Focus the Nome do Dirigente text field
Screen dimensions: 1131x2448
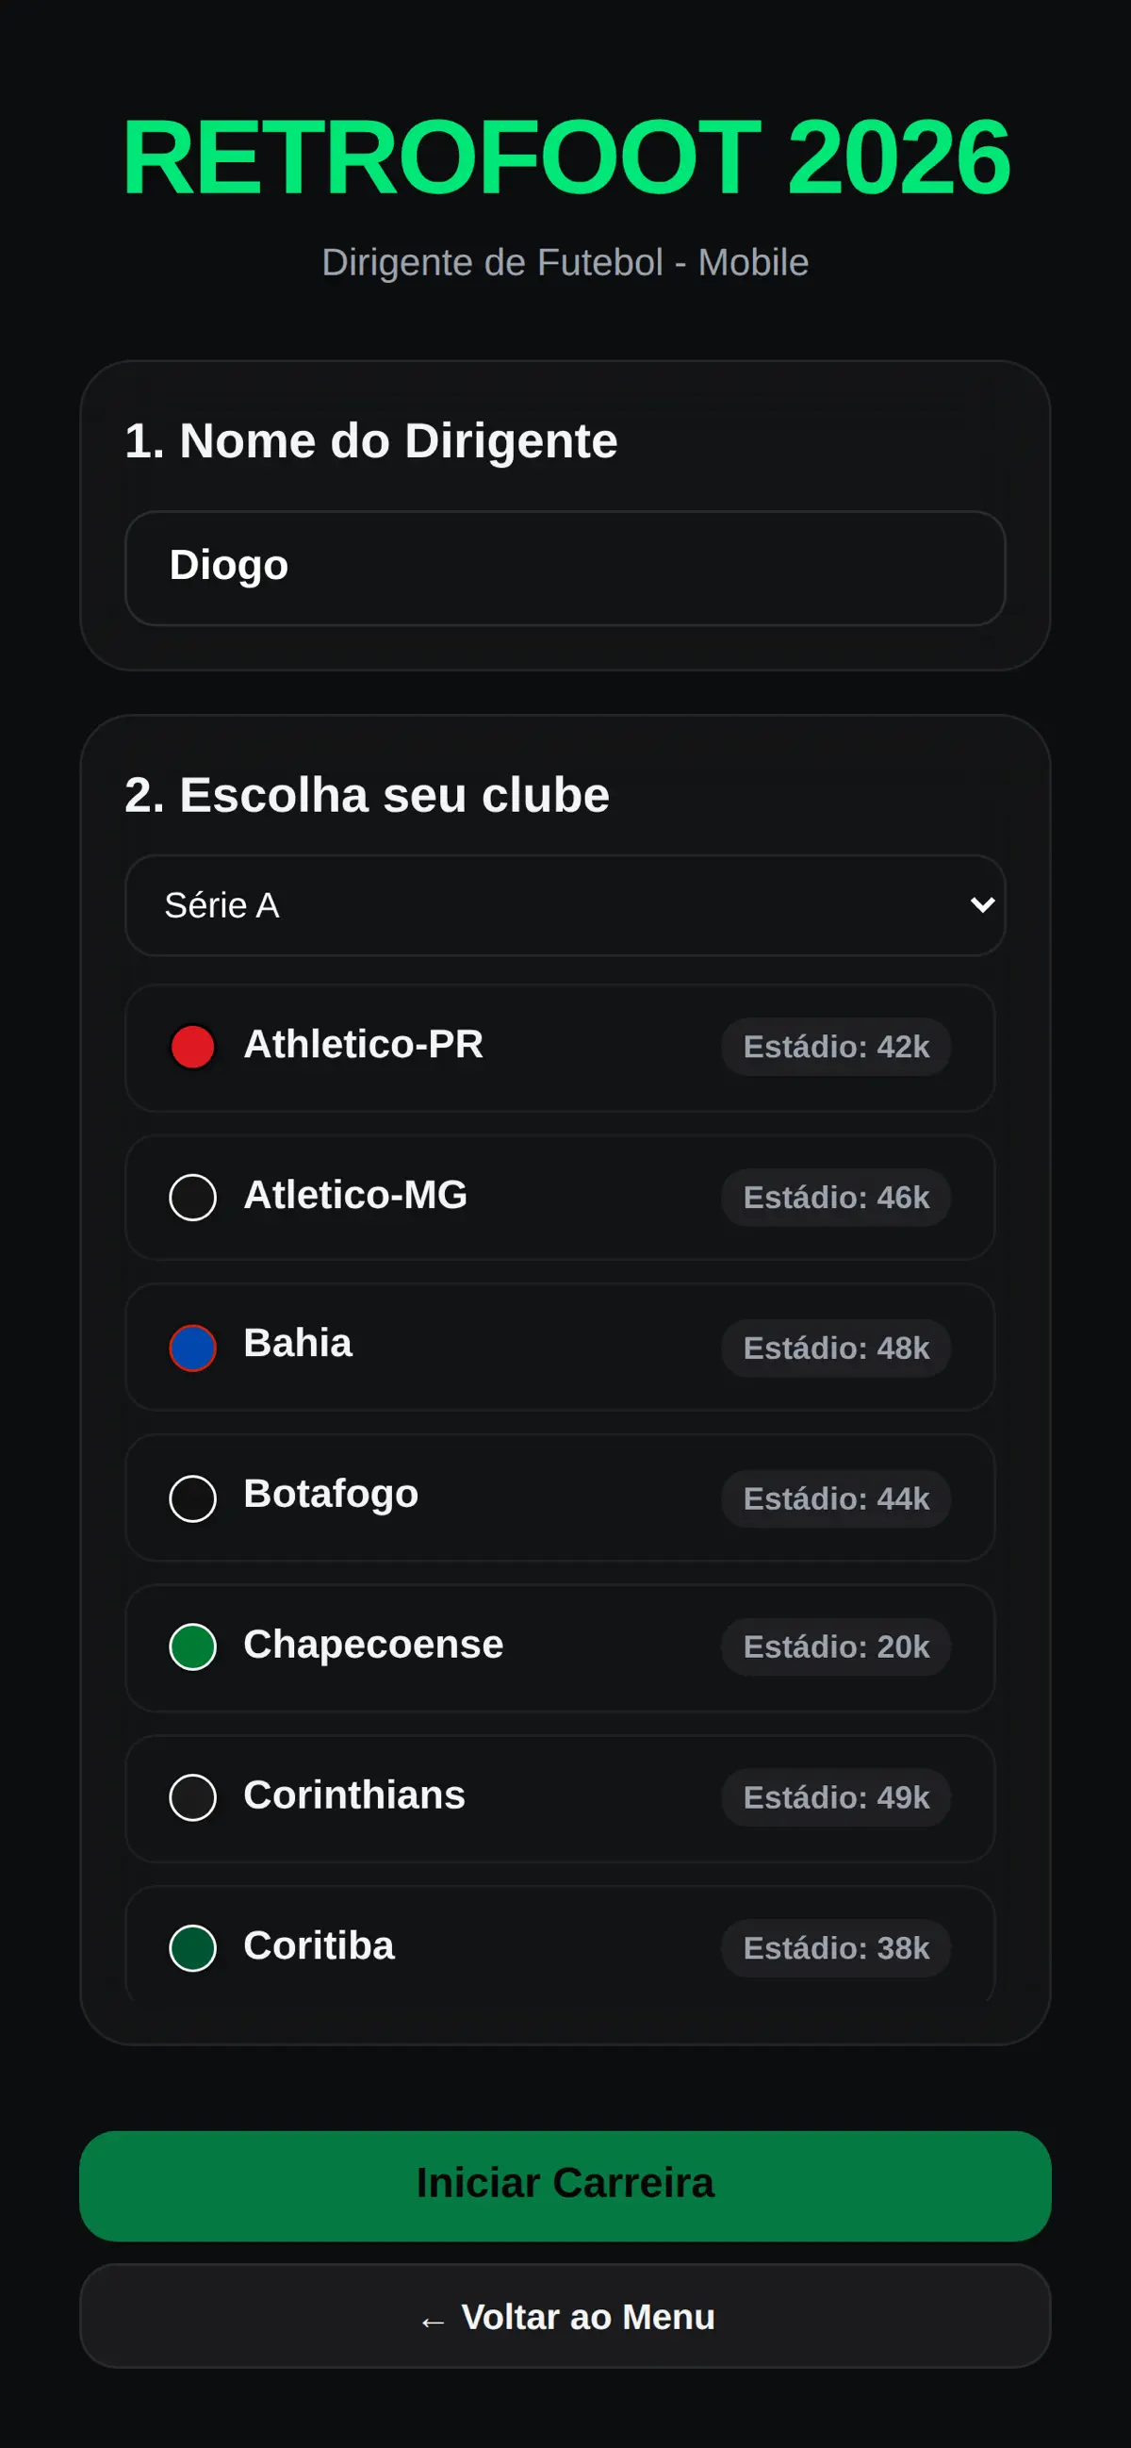pyautogui.click(x=565, y=568)
